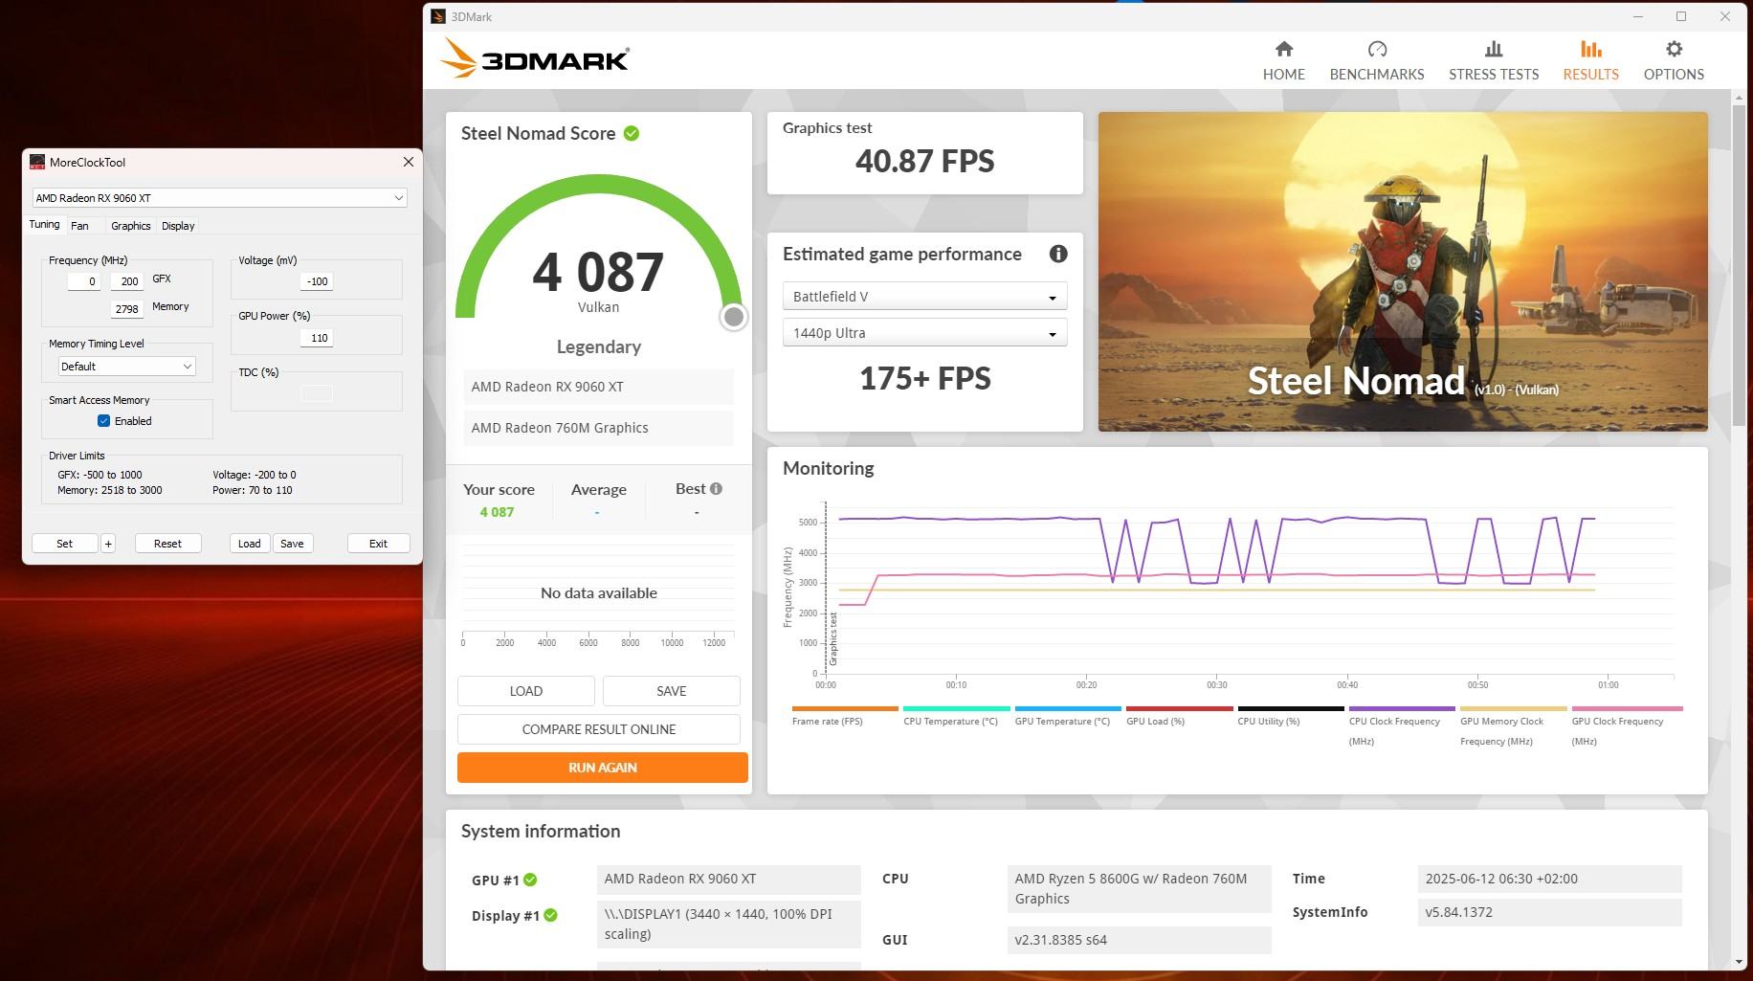
Task: Click Set button in MoreClockTool
Action: 64,544
